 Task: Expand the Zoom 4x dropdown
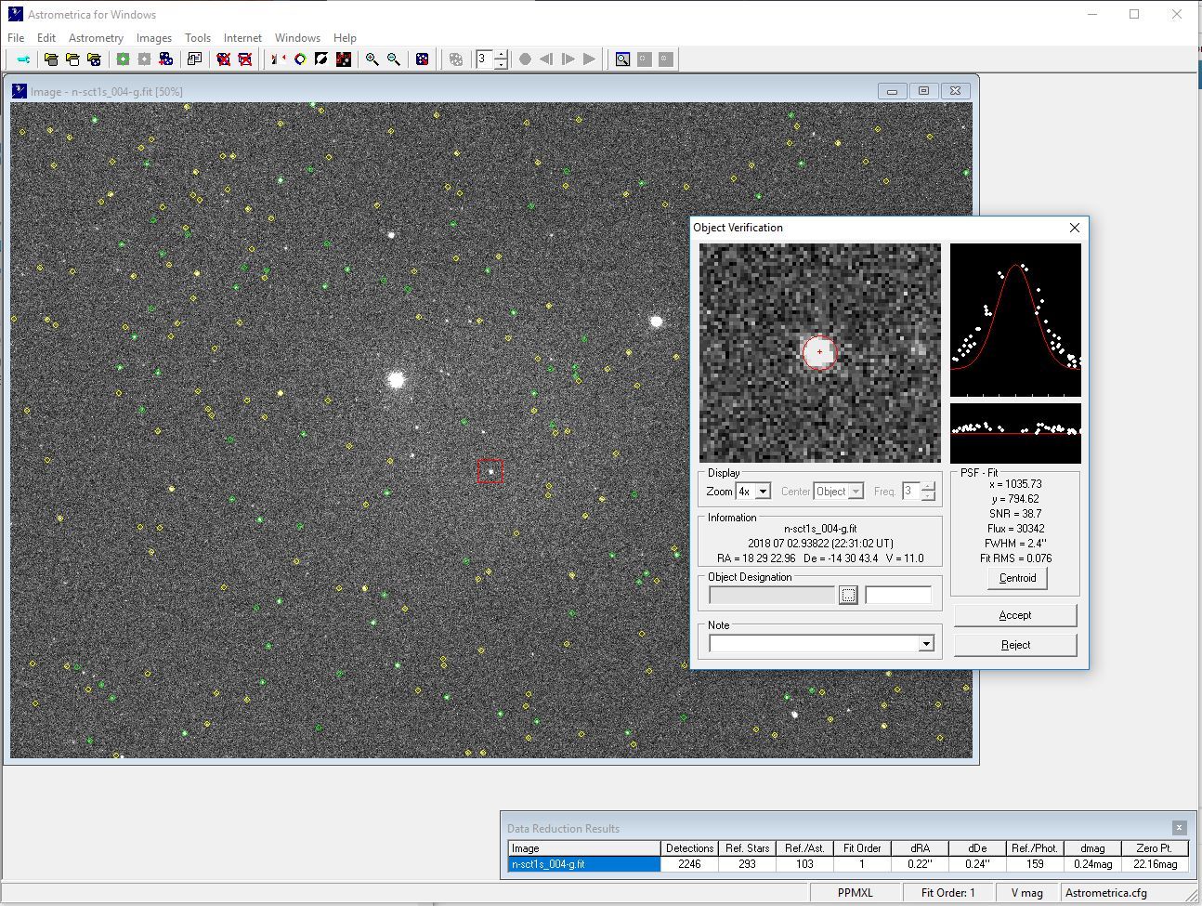[x=763, y=492]
